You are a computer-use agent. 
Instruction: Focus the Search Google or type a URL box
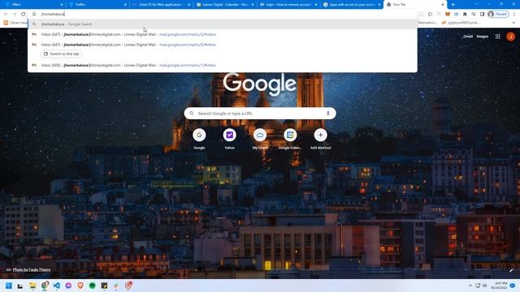[260, 114]
